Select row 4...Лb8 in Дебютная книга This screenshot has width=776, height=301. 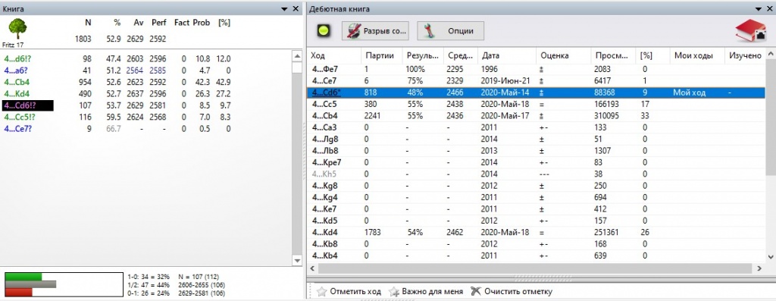click(x=536, y=150)
